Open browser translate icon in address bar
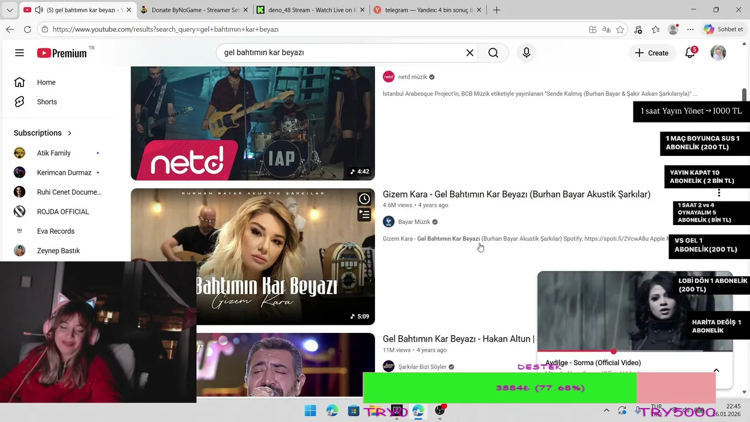 (606, 29)
